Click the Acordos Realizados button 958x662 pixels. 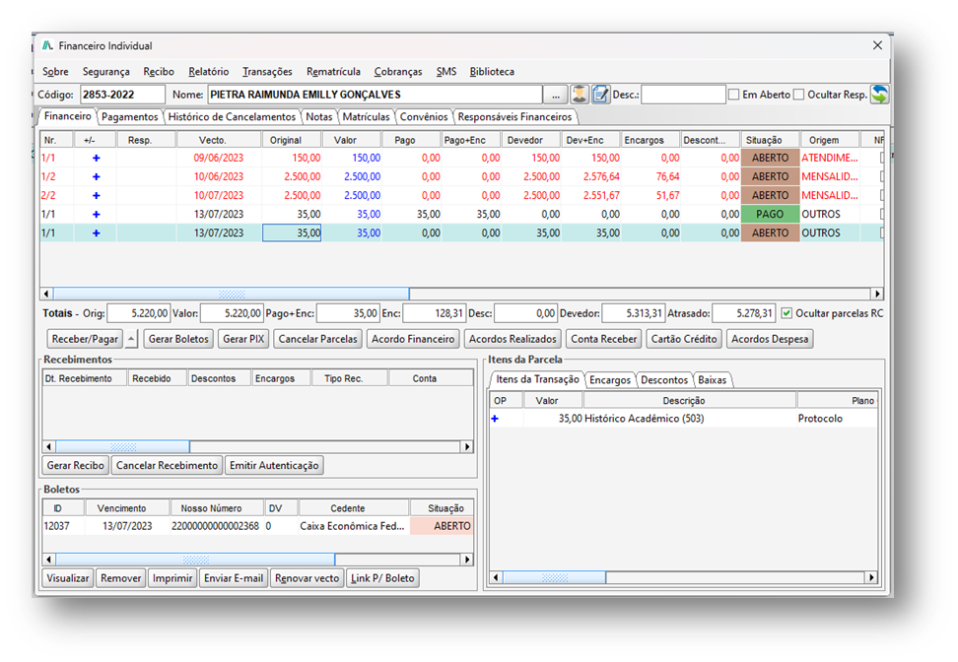tap(513, 339)
